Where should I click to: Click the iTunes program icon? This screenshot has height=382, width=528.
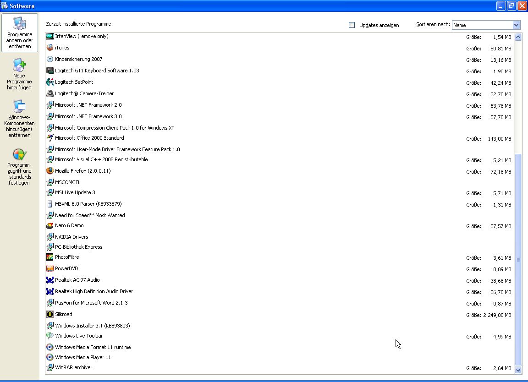coord(50,48)
